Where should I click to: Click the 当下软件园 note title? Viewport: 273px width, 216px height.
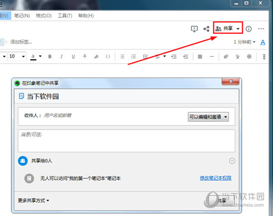[43, 96]
